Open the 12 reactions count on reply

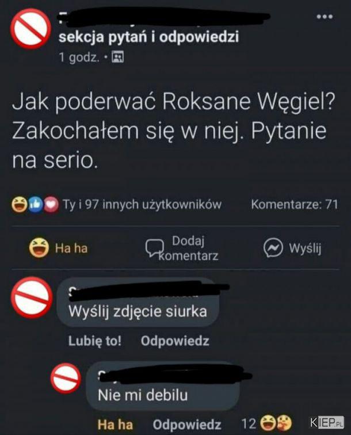[266, 423]
